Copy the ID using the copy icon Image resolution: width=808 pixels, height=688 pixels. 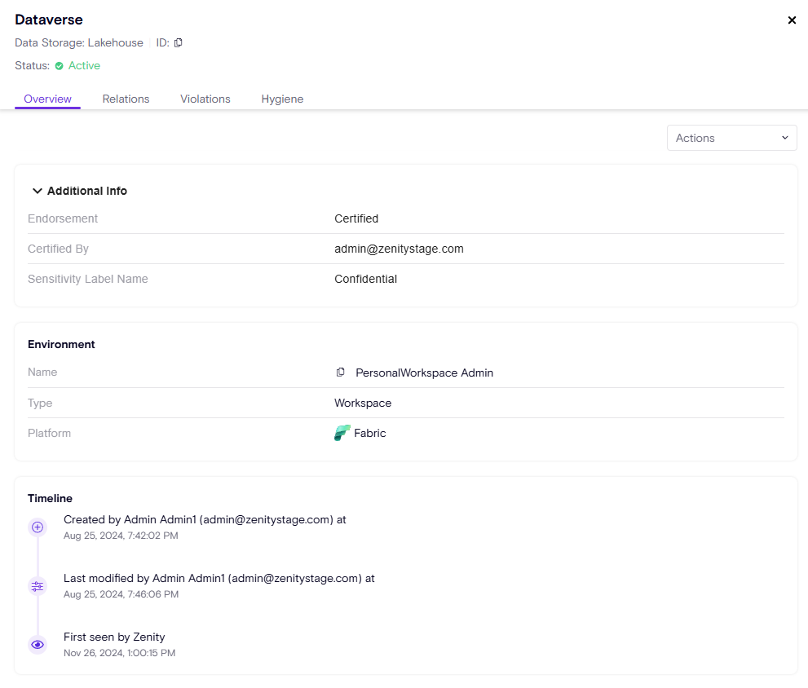tap(179, 42)
